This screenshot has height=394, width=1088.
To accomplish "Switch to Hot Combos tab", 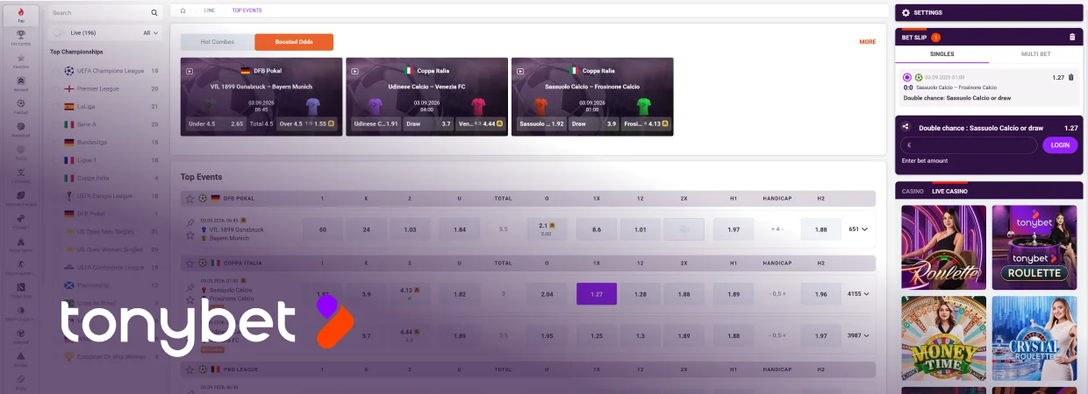I will [x=218, y=42].
